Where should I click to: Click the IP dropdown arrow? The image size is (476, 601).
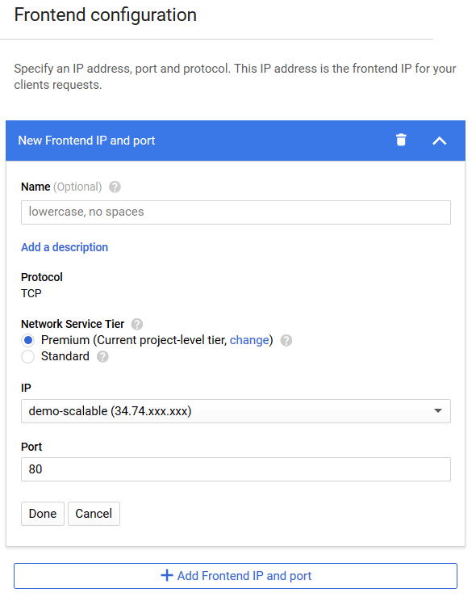[438, 411]
